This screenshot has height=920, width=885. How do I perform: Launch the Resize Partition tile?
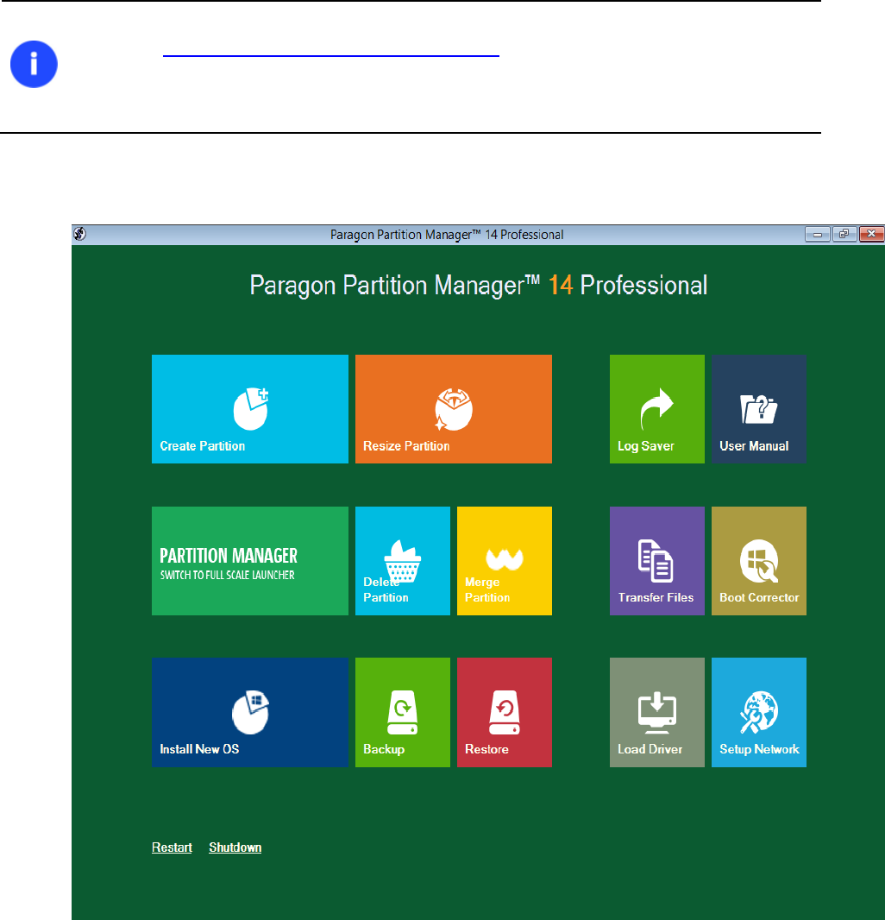coord(454,409)
